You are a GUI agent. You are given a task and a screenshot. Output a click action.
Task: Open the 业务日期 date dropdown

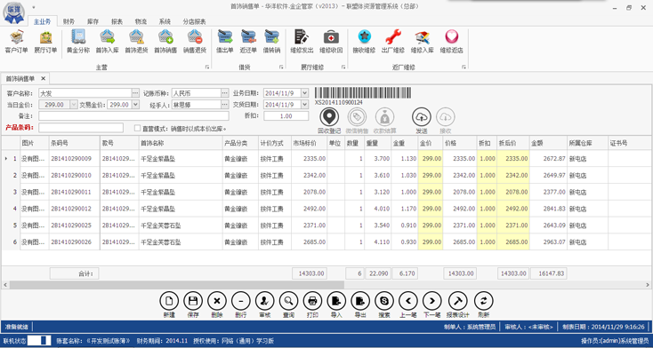tap(304, 93)
